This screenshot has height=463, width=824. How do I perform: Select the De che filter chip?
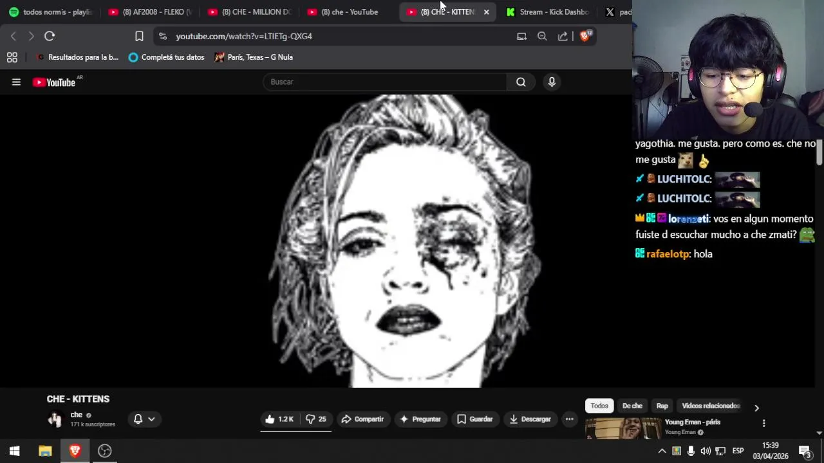[632, 406]
